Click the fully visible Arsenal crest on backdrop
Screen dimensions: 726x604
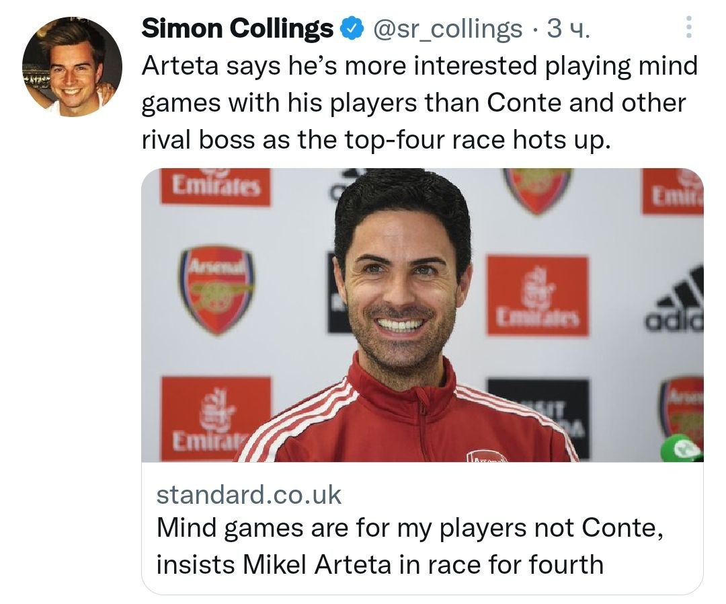coord(216,290)
